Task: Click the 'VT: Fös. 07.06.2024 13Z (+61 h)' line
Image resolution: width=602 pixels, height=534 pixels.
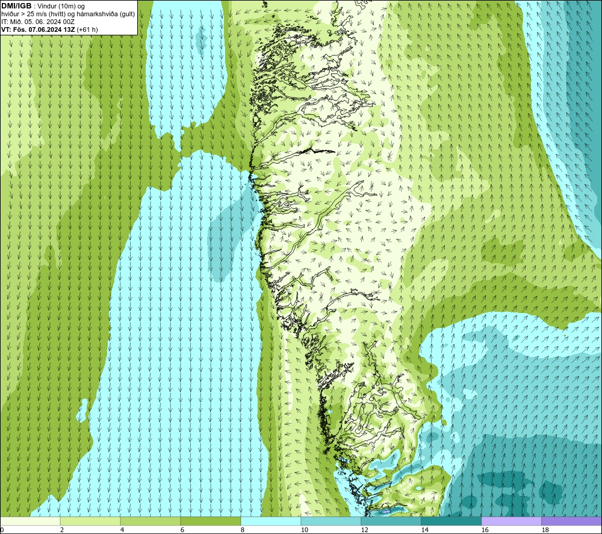Action: pyautogui.click(x=49, y=29)
